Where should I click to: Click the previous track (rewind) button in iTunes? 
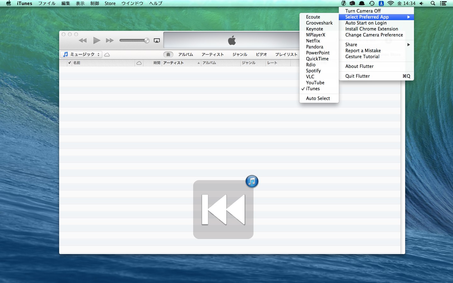(x=83, y=40)
